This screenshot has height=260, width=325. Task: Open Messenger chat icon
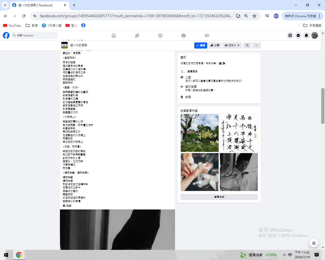point(298,36)
